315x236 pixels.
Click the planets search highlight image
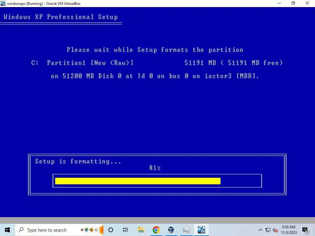[92, 230]
